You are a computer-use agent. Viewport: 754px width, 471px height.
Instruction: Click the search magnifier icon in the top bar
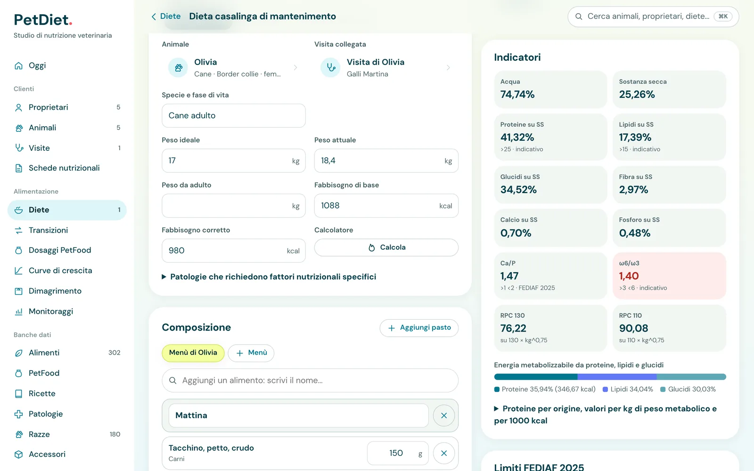click(579, 16)
